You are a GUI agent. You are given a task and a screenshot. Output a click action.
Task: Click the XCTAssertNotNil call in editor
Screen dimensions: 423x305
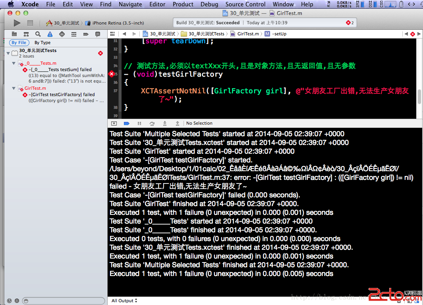coord(173,91)
